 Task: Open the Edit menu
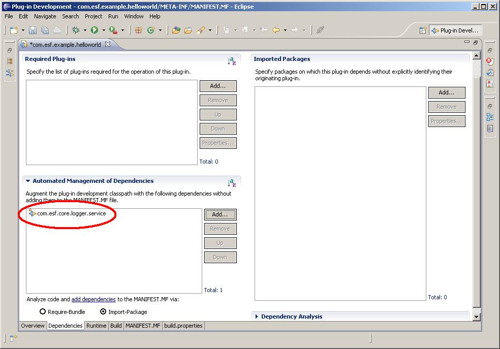click(23, 16)
